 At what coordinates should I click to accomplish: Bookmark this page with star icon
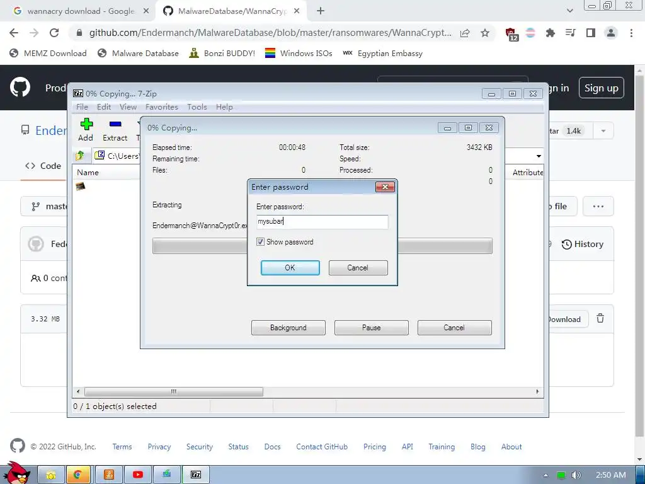click(485, 33)
